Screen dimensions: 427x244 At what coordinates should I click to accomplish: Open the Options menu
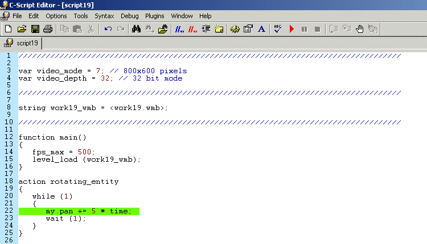(56, 16)
